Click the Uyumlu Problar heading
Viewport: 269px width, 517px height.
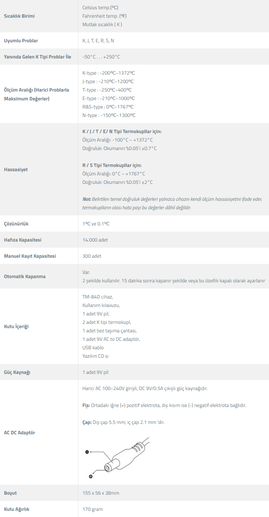(x=21, y=41)
